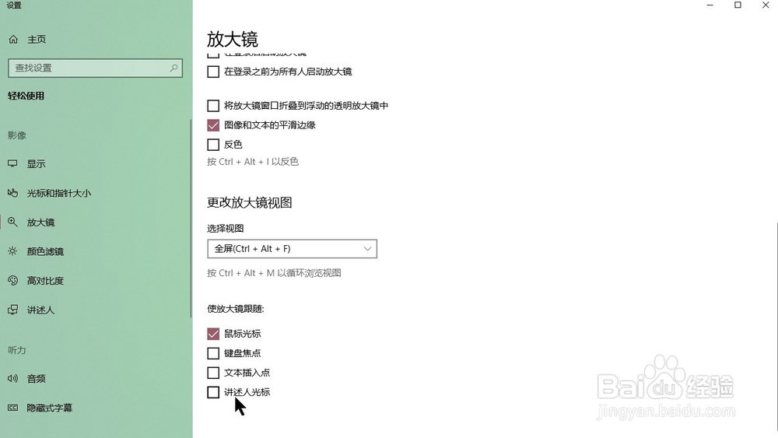This screenshot has width=778, height=438.
Task: Open the 选择视图 dropdown showing 全屏
Action: 293,249
